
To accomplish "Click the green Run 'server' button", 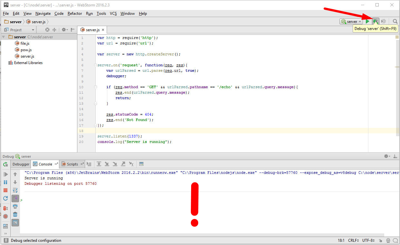I will pyautogui.click(x=367, y=22).
